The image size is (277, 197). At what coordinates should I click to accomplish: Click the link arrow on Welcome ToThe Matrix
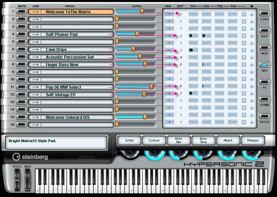[35, 12]
